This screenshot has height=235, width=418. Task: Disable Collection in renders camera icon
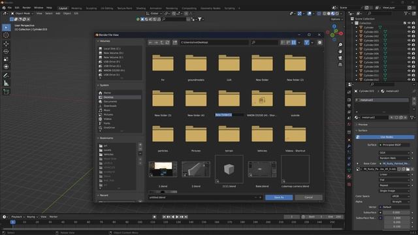click(x=413, y=23)
